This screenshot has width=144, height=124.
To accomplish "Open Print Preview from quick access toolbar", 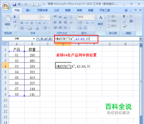I will pyautogui.click(x=33, y=5).
